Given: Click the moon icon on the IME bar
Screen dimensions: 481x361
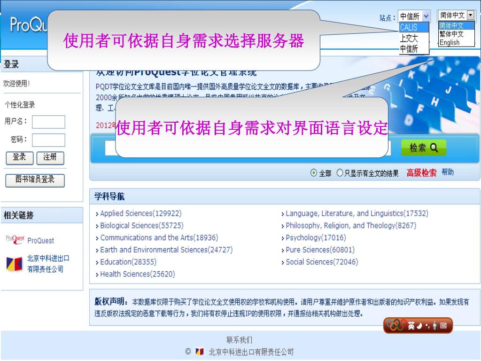Looking at the screenshot, I should click(x=419, y=326).
